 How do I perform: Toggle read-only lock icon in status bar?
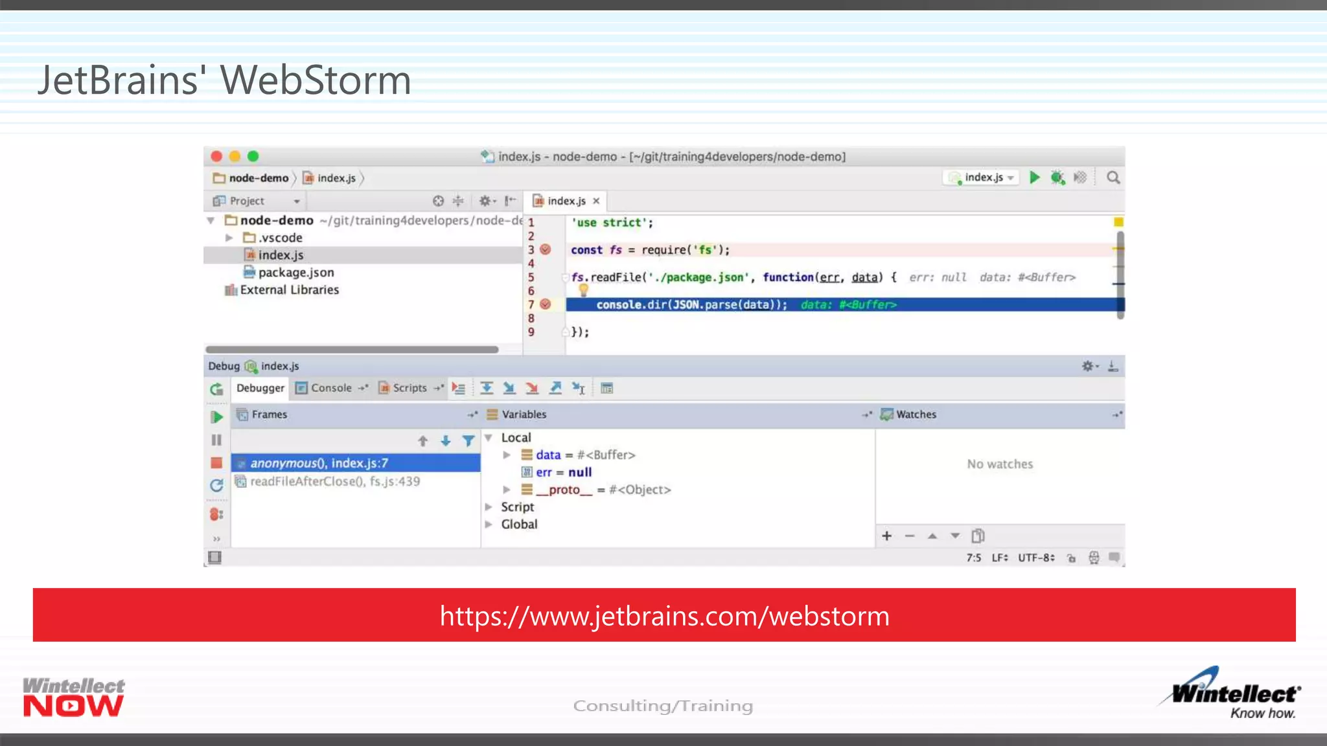pyautogui.click(x=1071, y=558)
